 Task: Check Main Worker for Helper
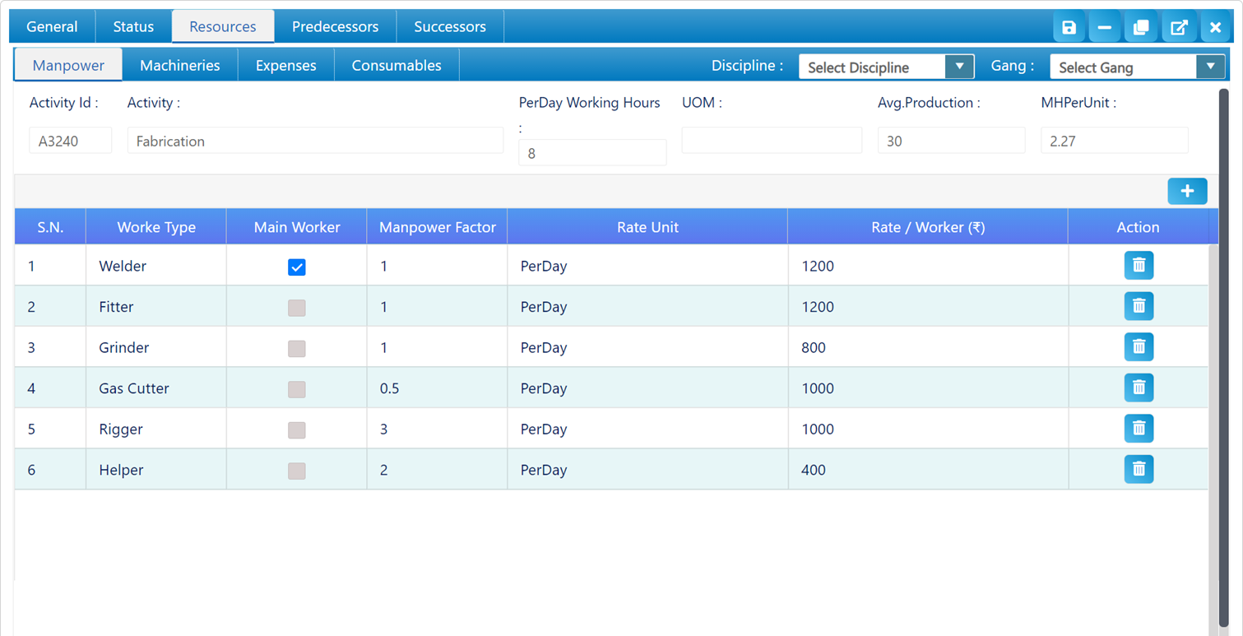297,471
